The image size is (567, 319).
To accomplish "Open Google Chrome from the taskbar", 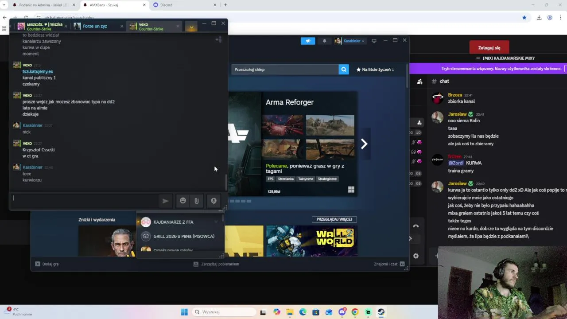I will pyautogui.click(x=355, y=312).
